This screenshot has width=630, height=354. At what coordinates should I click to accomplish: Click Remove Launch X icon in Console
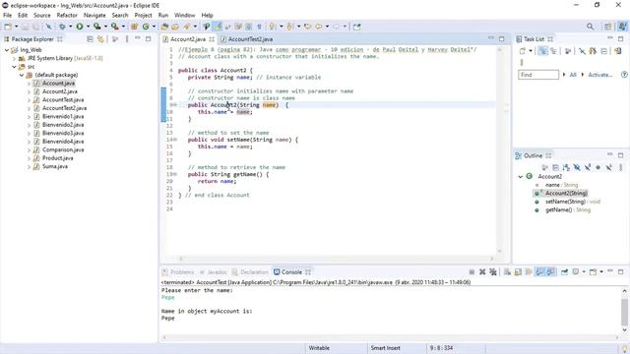[482, 272]
